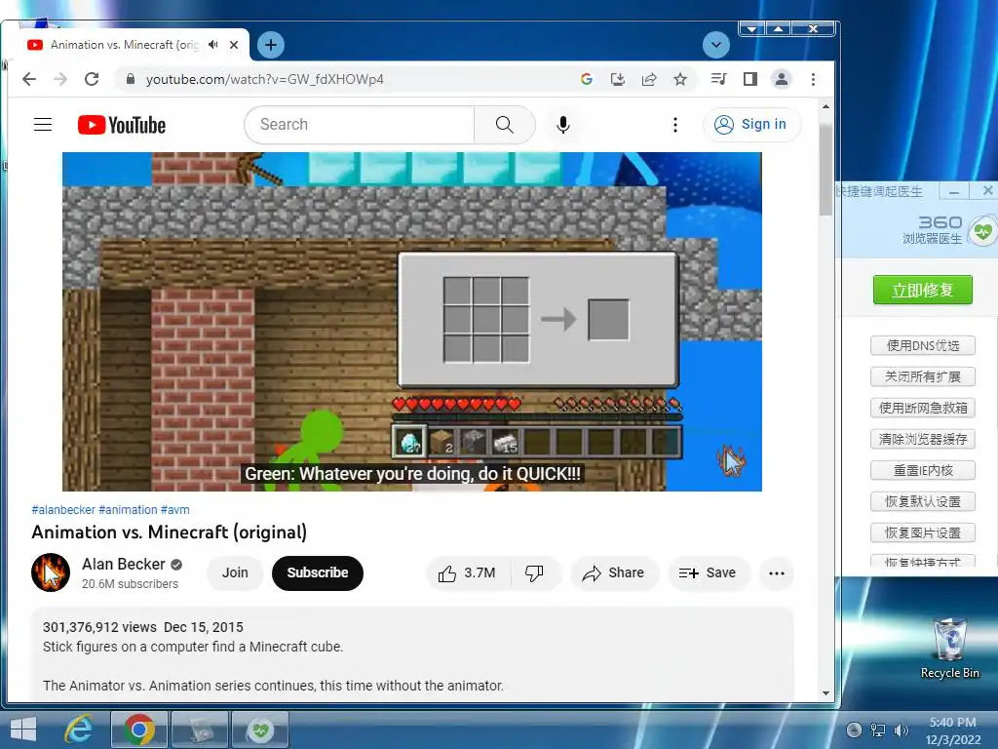The image size is (998, 749).
Task: Save the video to a playlist
Action: point(708,573)
